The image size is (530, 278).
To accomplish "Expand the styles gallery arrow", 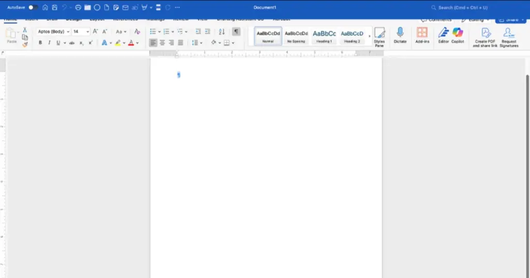I will (x=369, y=36).
